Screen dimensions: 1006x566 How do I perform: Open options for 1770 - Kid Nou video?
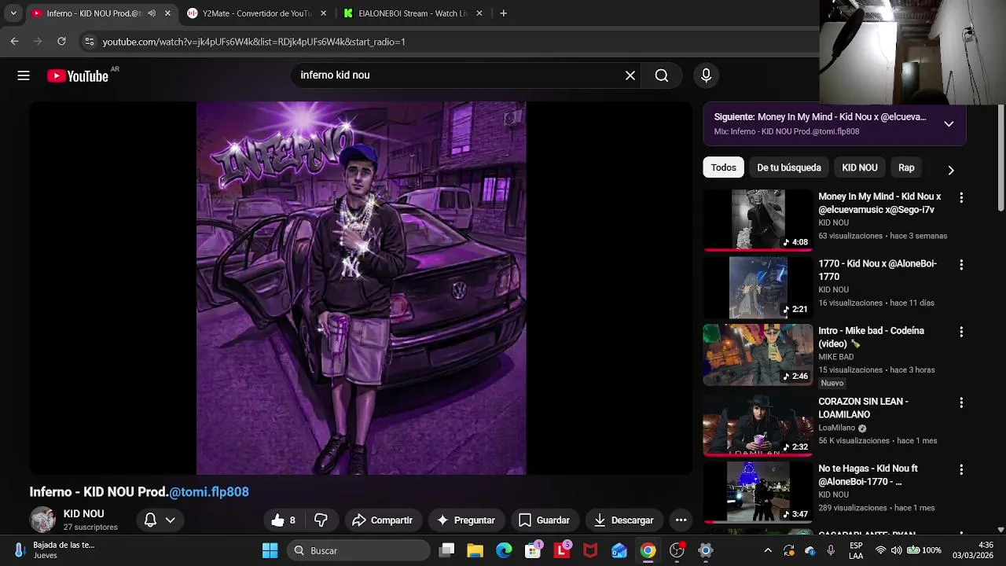pos(960,265)
